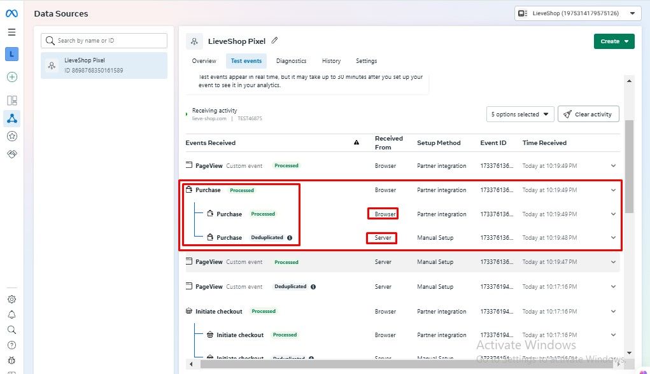This screenshot has width=650, height=374.
Task: Open the History tab
Action: tap(331, 61)
